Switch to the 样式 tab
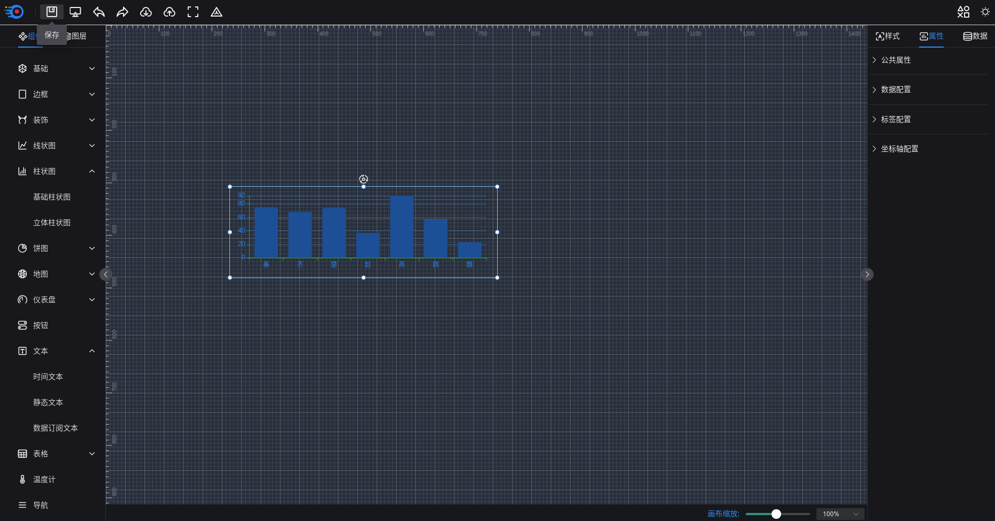Screen dimensions: 995x521 click(x=888, y=36)
